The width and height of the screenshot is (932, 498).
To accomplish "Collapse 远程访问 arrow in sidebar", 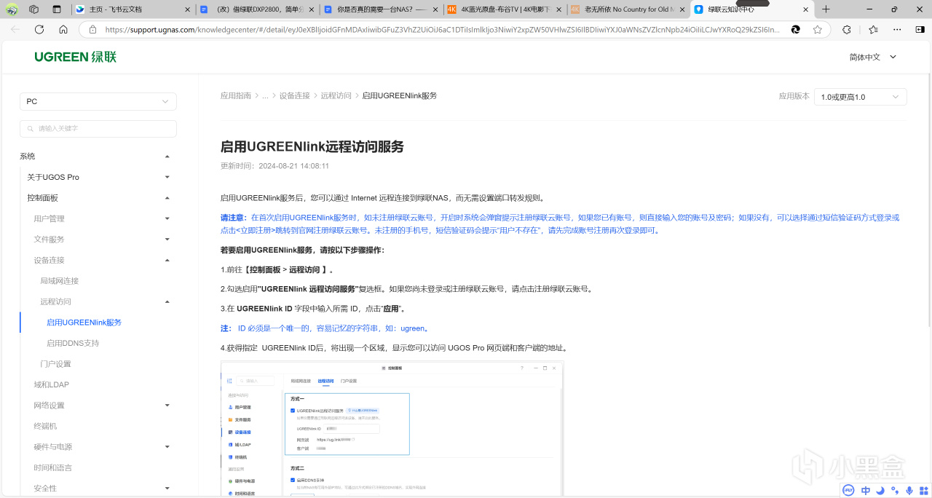I will coord(167,301).
